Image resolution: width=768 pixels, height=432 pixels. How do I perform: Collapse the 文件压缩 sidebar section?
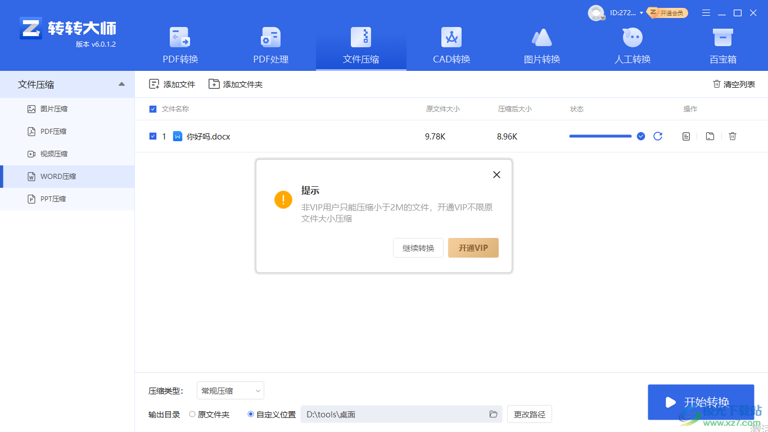click(x=122, y=84)
